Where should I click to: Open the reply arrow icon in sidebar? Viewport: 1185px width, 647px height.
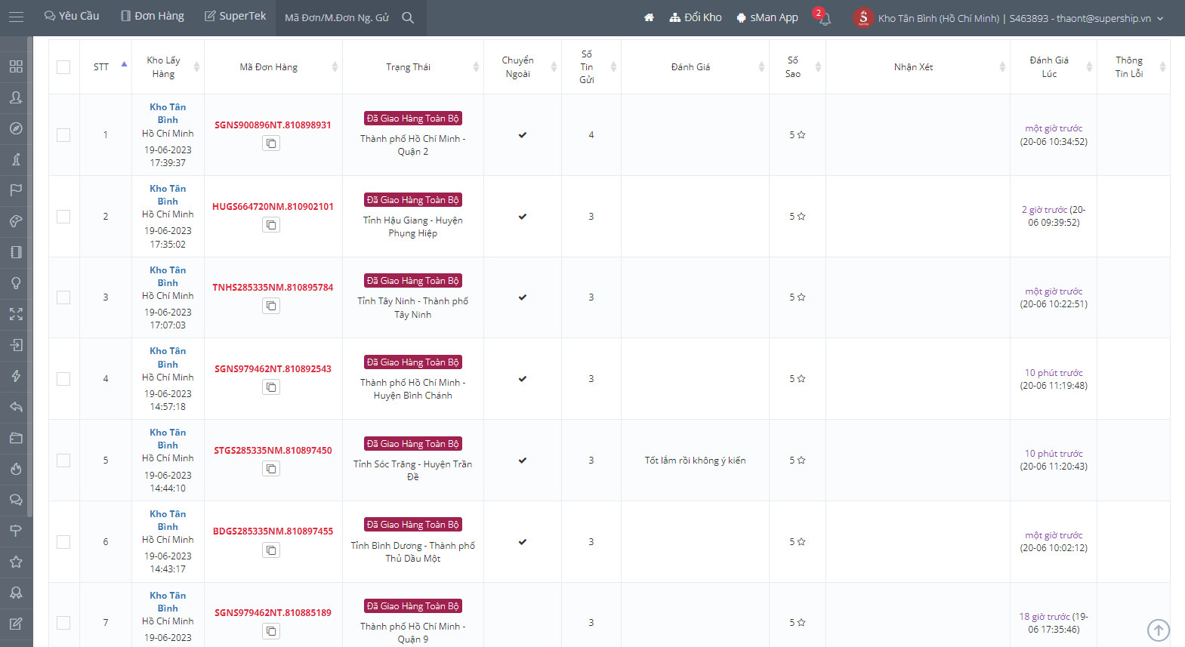(16, 407)
